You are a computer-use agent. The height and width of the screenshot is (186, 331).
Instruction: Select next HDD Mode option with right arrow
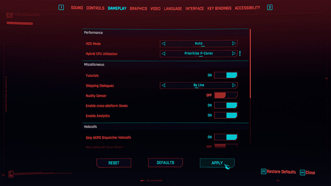(x=234, y=44)
